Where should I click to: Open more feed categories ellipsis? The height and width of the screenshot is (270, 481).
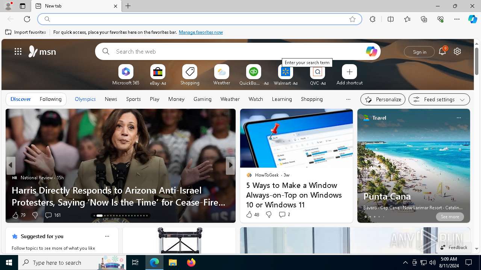point(348,99)
